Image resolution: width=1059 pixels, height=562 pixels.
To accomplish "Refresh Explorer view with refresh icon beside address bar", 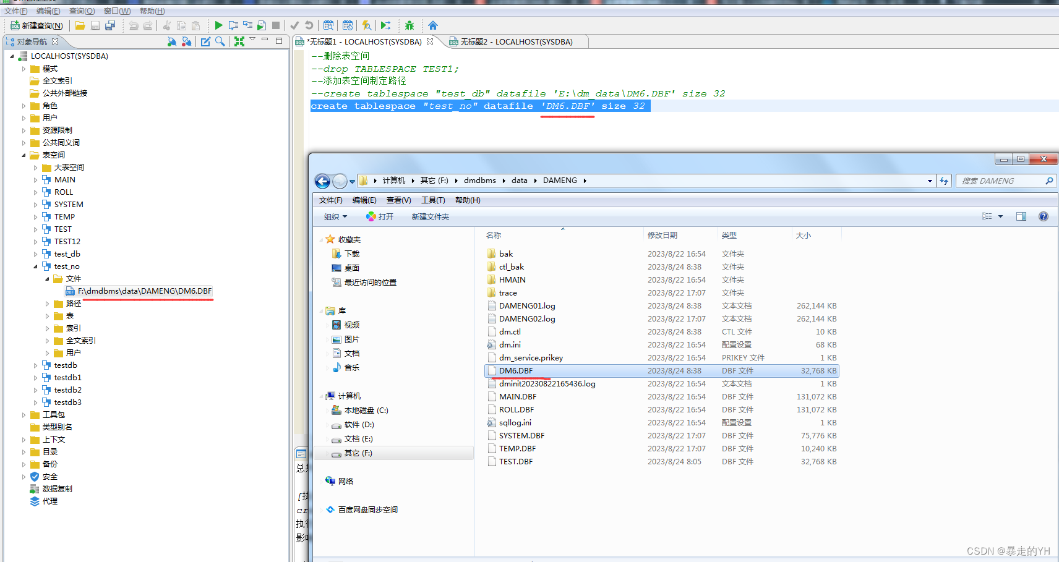I will [x=944, y=181].
